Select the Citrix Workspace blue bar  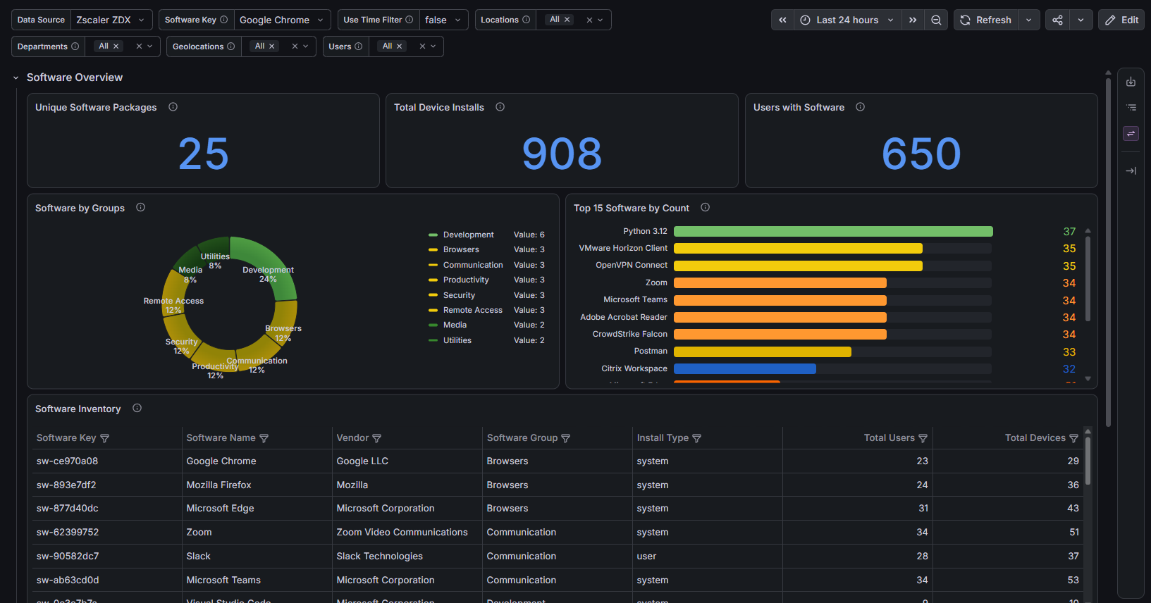[745, 368]
